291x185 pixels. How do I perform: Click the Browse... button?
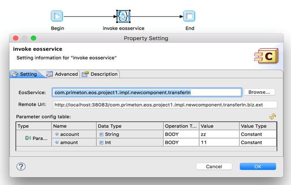259,92
